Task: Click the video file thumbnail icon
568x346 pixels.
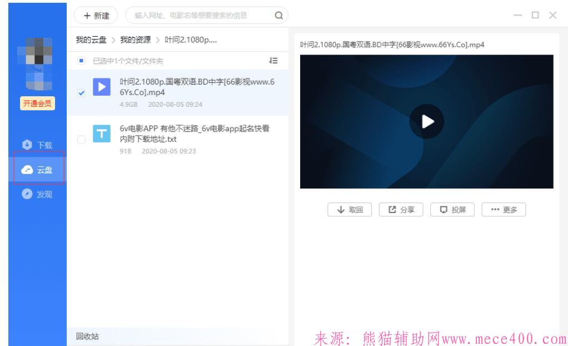Action: point(101,88)
